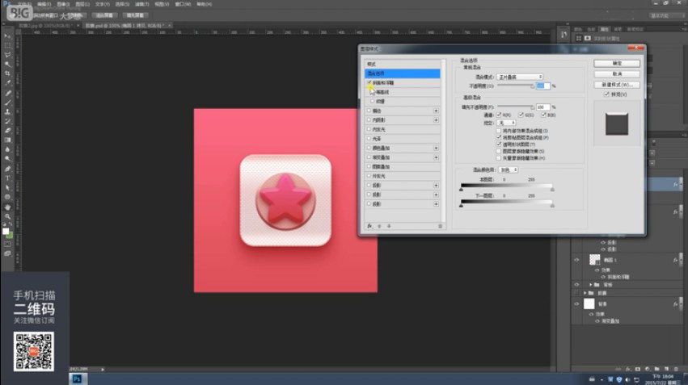Viewport: 688px width, 385px height.
Task: Select the Magic Wand tool
Action: tap(7, 65)
